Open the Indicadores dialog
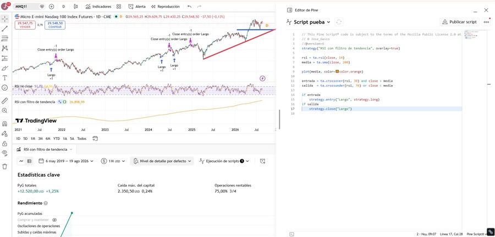This screenshot has width=495, height=237. 98,6
